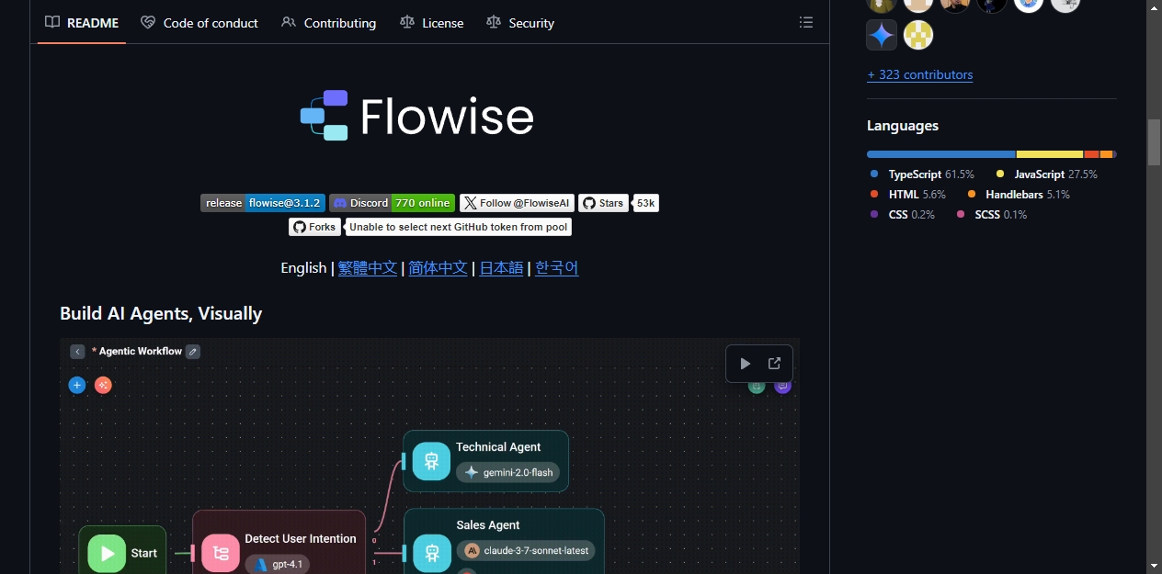The width and height of the screenshot is (1162, 574).
Task: Open the + 323 contributors link
Action: point(919,74)
